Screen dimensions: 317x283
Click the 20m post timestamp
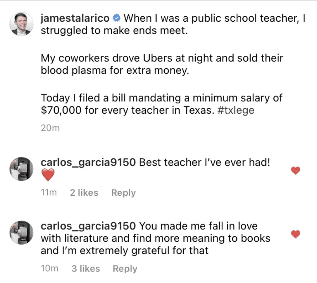(50, 128)
